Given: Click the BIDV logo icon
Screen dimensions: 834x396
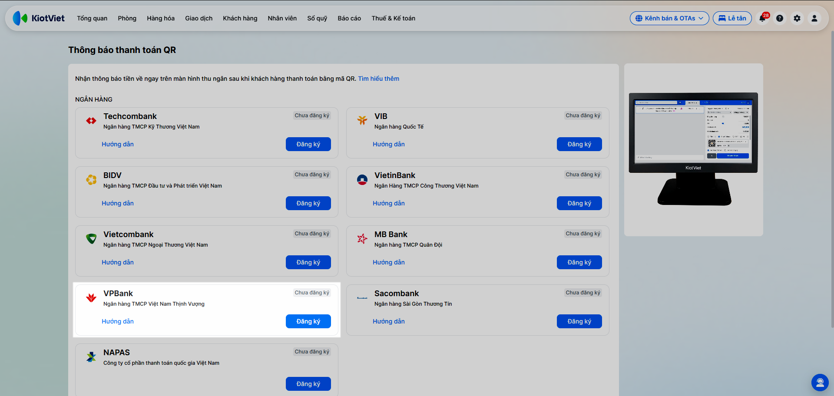Looking at the screenshot, I should pos(91,180).
